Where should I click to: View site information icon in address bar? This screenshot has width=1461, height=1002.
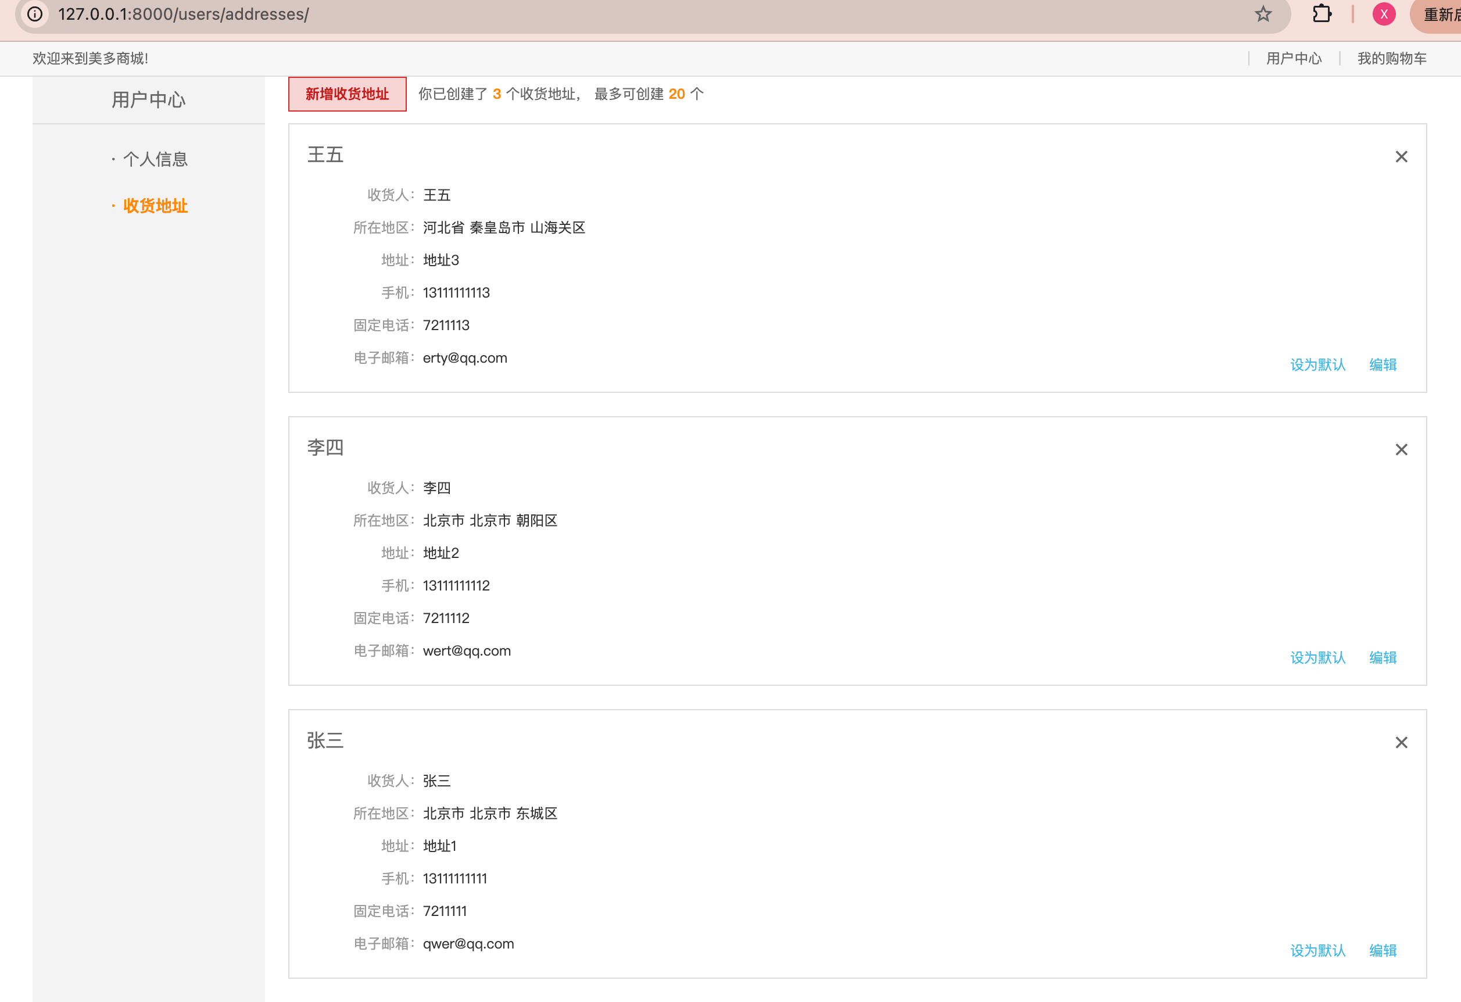click(35, 14)
